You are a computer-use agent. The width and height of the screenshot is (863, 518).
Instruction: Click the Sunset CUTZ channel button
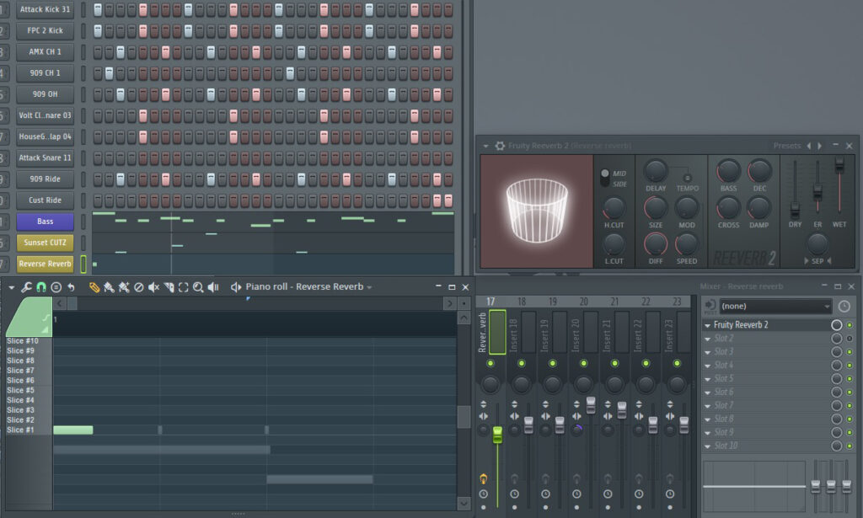coord(46,243)
